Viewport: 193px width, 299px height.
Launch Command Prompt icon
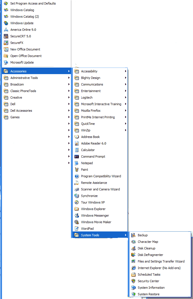tap(77, 156)
